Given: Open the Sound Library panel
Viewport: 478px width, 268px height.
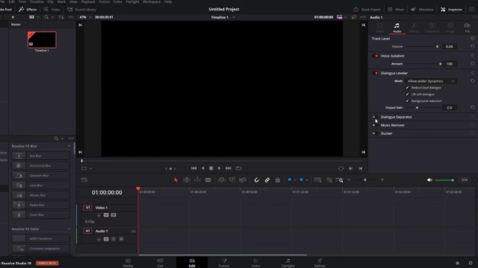Looking at the screenshot, I should [x=81, y=10].
